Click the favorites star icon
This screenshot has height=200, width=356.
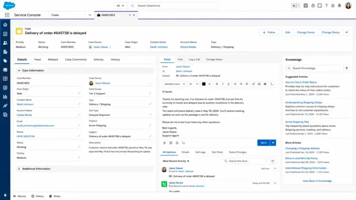click(294, 6)
